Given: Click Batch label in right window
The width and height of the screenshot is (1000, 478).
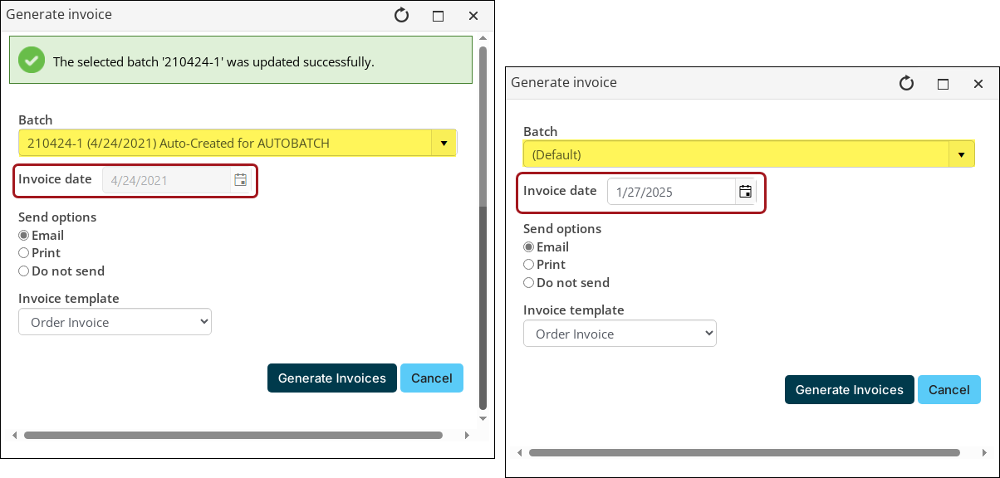Looking at the screenshot, I should [541, 132].
